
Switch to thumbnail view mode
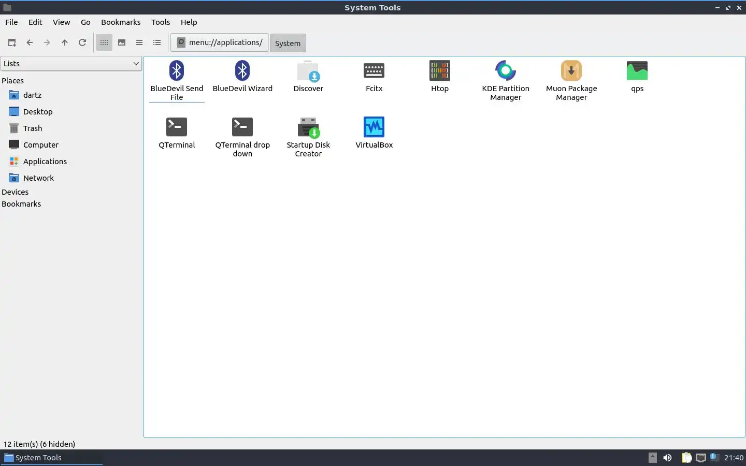[122, 42]
